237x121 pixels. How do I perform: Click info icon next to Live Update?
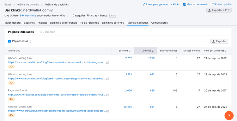pos(67,16)
